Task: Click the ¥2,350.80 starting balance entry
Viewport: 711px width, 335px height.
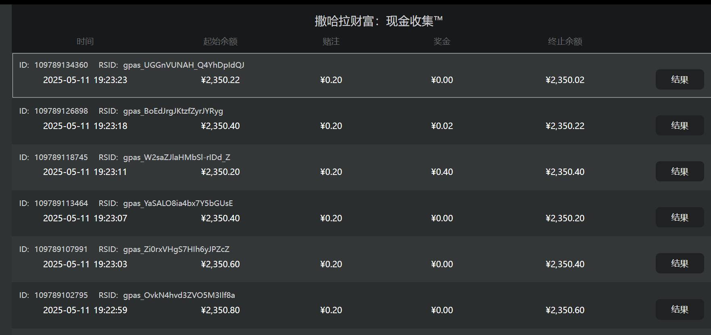Action: tap(220, 310)
